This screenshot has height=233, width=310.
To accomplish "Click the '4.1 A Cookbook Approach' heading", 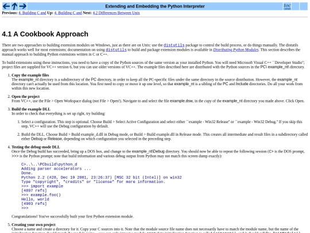I will click(x=45, y=34).
